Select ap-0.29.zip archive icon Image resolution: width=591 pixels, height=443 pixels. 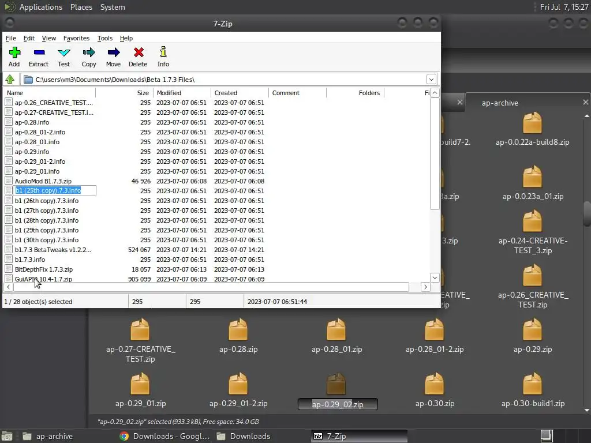(x=532, y=329)
